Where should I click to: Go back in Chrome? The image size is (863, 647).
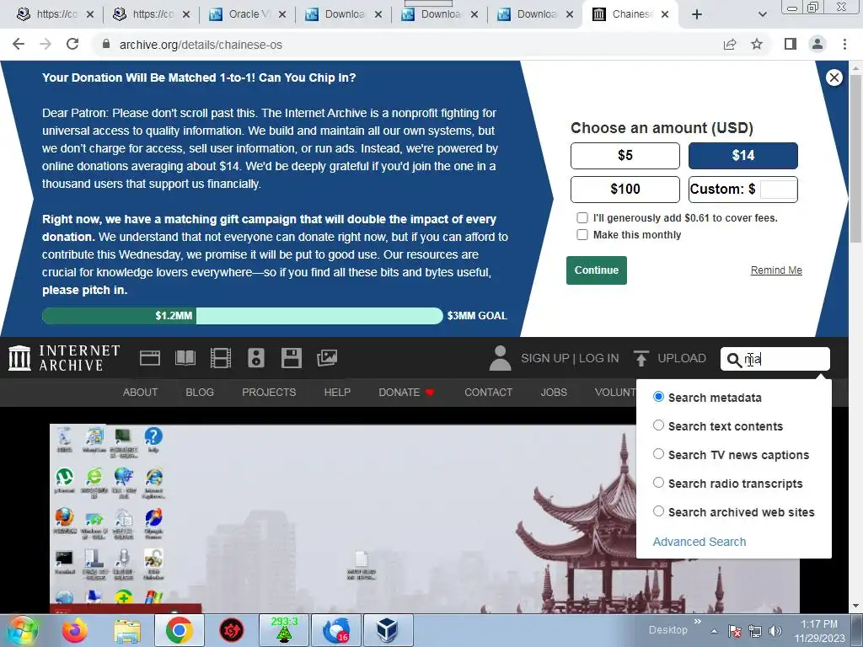pos(19,45)
